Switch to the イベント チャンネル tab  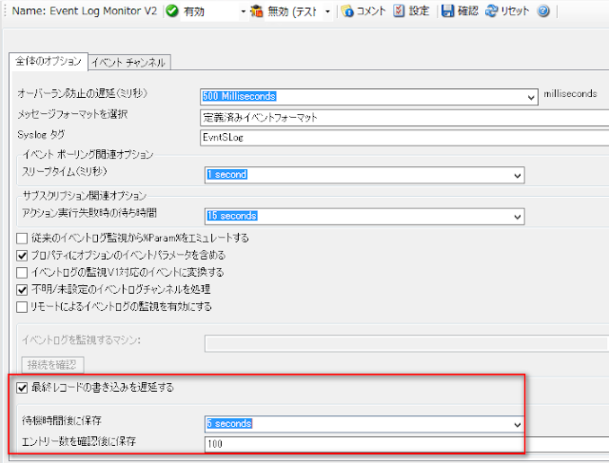tap(129, 62)
